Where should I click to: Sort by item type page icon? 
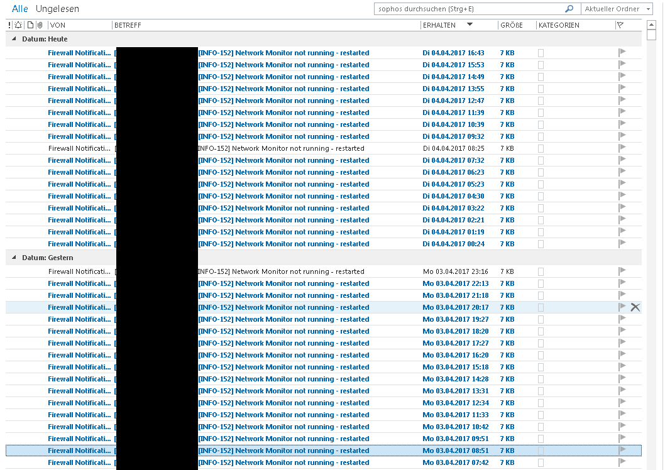click(30, 25)
